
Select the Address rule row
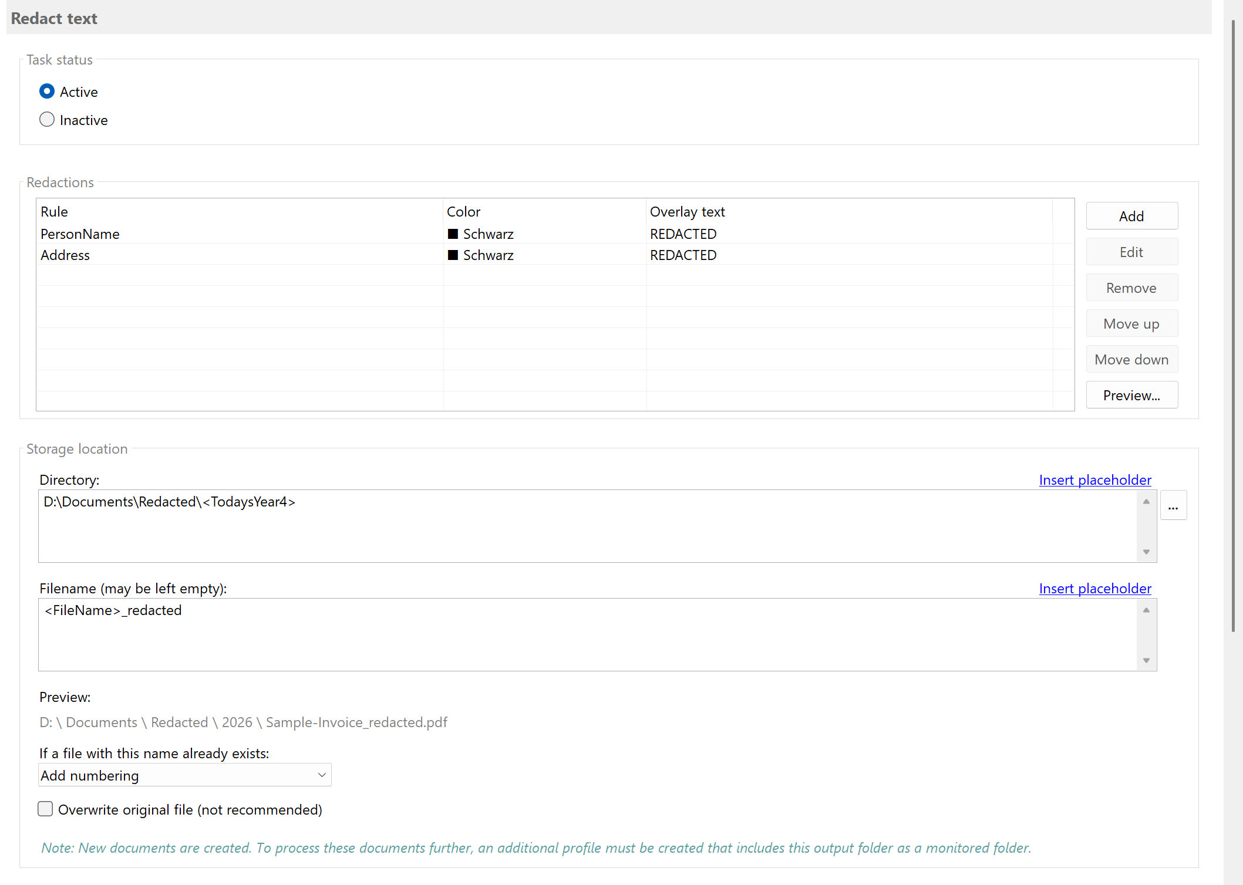(x=65, y=255)
